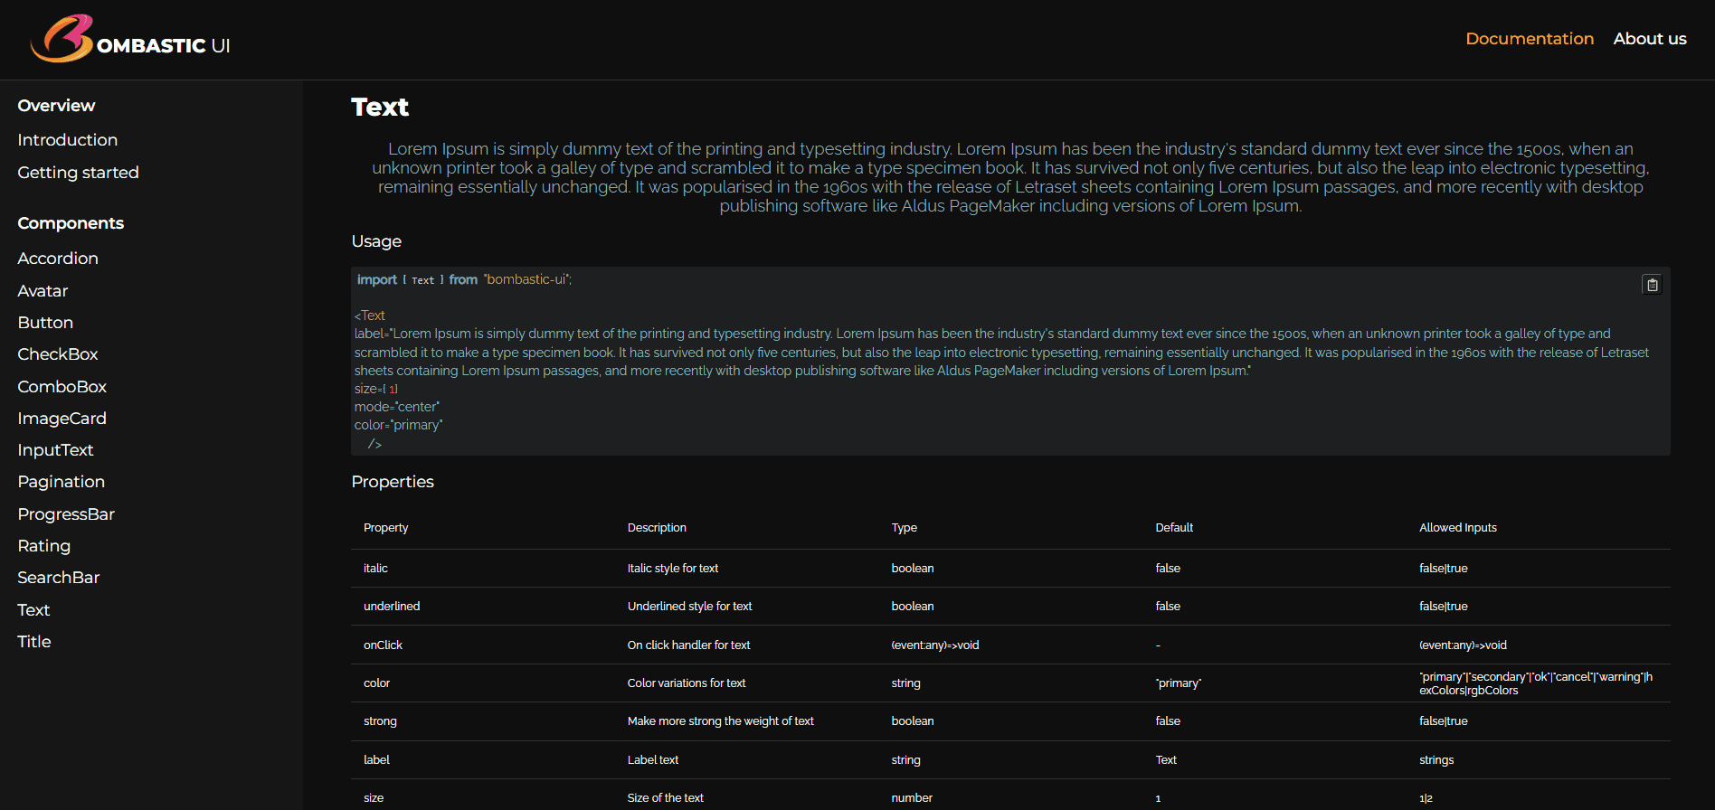Click the color row's string type cell
This screenshot has width=1715, height=810.
point(905,683)
